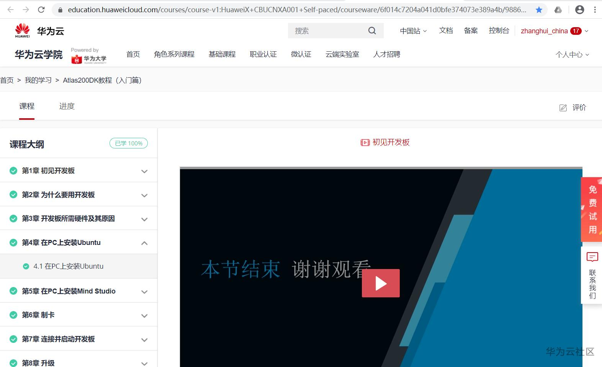
Task: Click the Atlas200DK教程（入门篇） breadcrumb text
Action: pos(103,80)
